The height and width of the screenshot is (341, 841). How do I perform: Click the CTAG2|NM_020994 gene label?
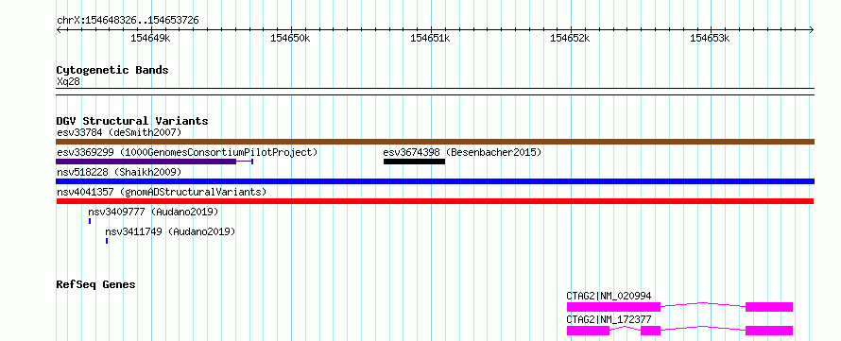pyautogui.click(x=609, y=296)
